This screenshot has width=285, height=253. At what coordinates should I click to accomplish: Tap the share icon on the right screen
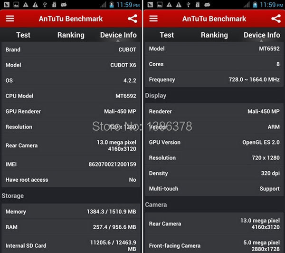pos(276,19)
